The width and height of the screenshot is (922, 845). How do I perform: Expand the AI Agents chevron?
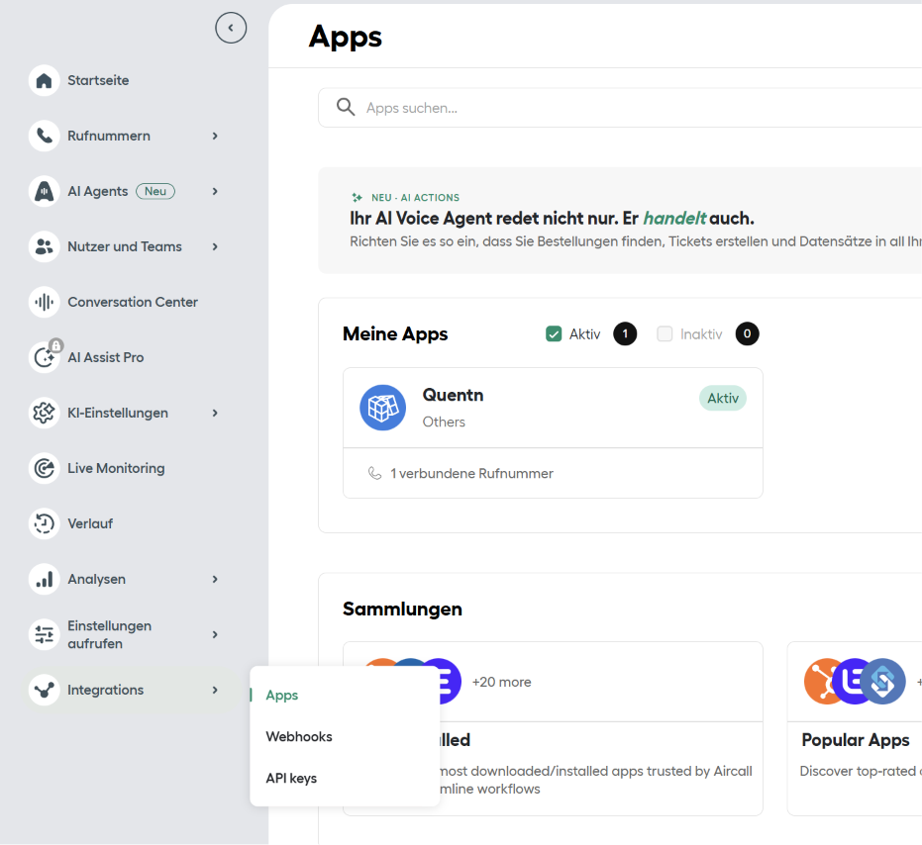click(215, 191)
